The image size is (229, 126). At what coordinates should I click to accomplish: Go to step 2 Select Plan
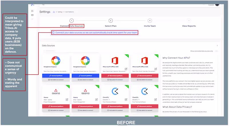111,21
